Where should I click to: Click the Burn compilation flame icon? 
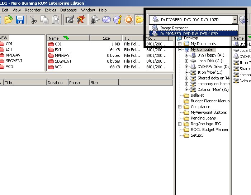coord(81,20)
